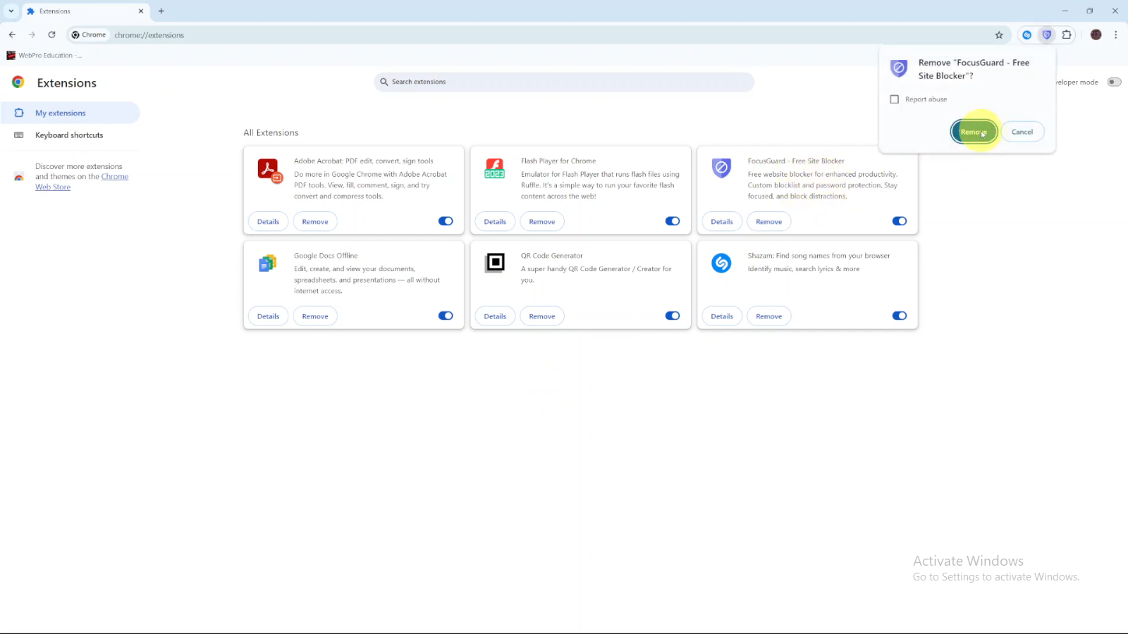The width and height of the screenshot is (1128, 634).
Task: Open the FocusGuard shield toolbar icon
Action: [1047, 35]
